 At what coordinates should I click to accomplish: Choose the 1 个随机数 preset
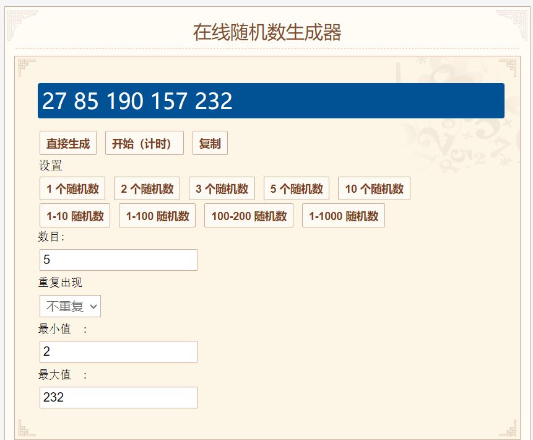(72, 188)
